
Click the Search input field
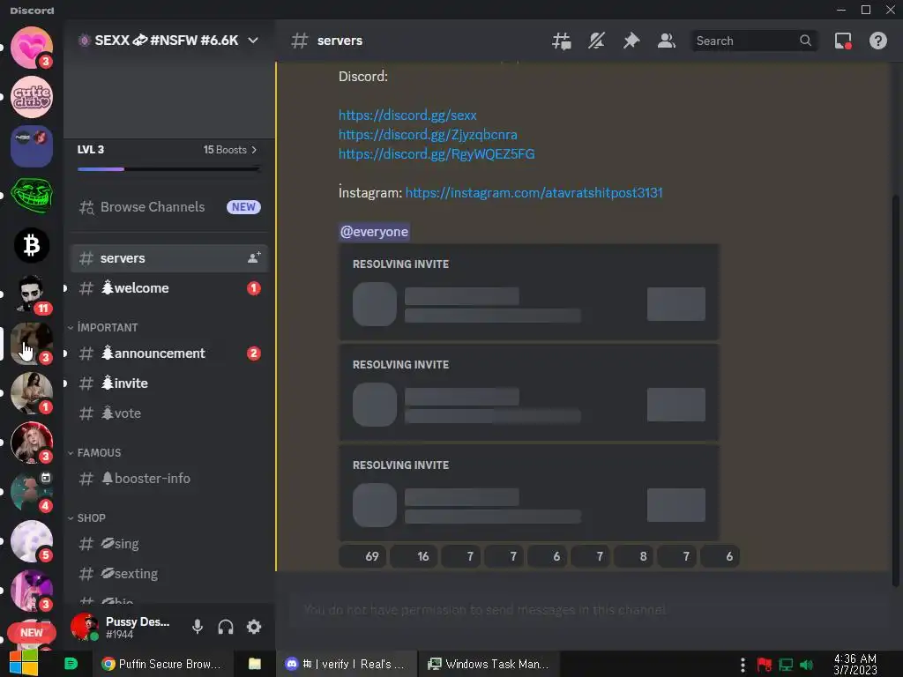[x=753, y=41]
